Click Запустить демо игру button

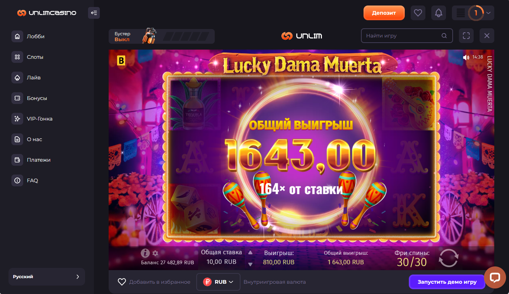447,282
